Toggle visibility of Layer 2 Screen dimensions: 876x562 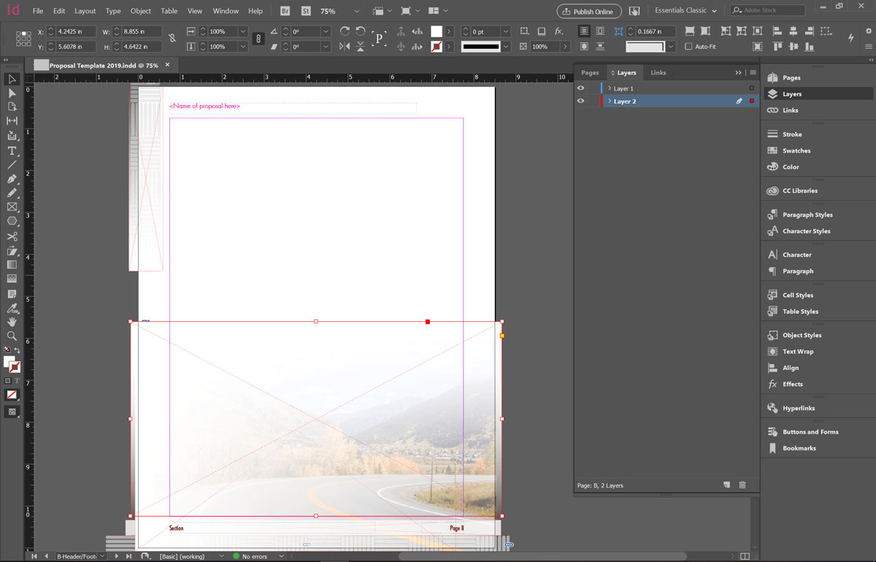click(x=580, y=101)
